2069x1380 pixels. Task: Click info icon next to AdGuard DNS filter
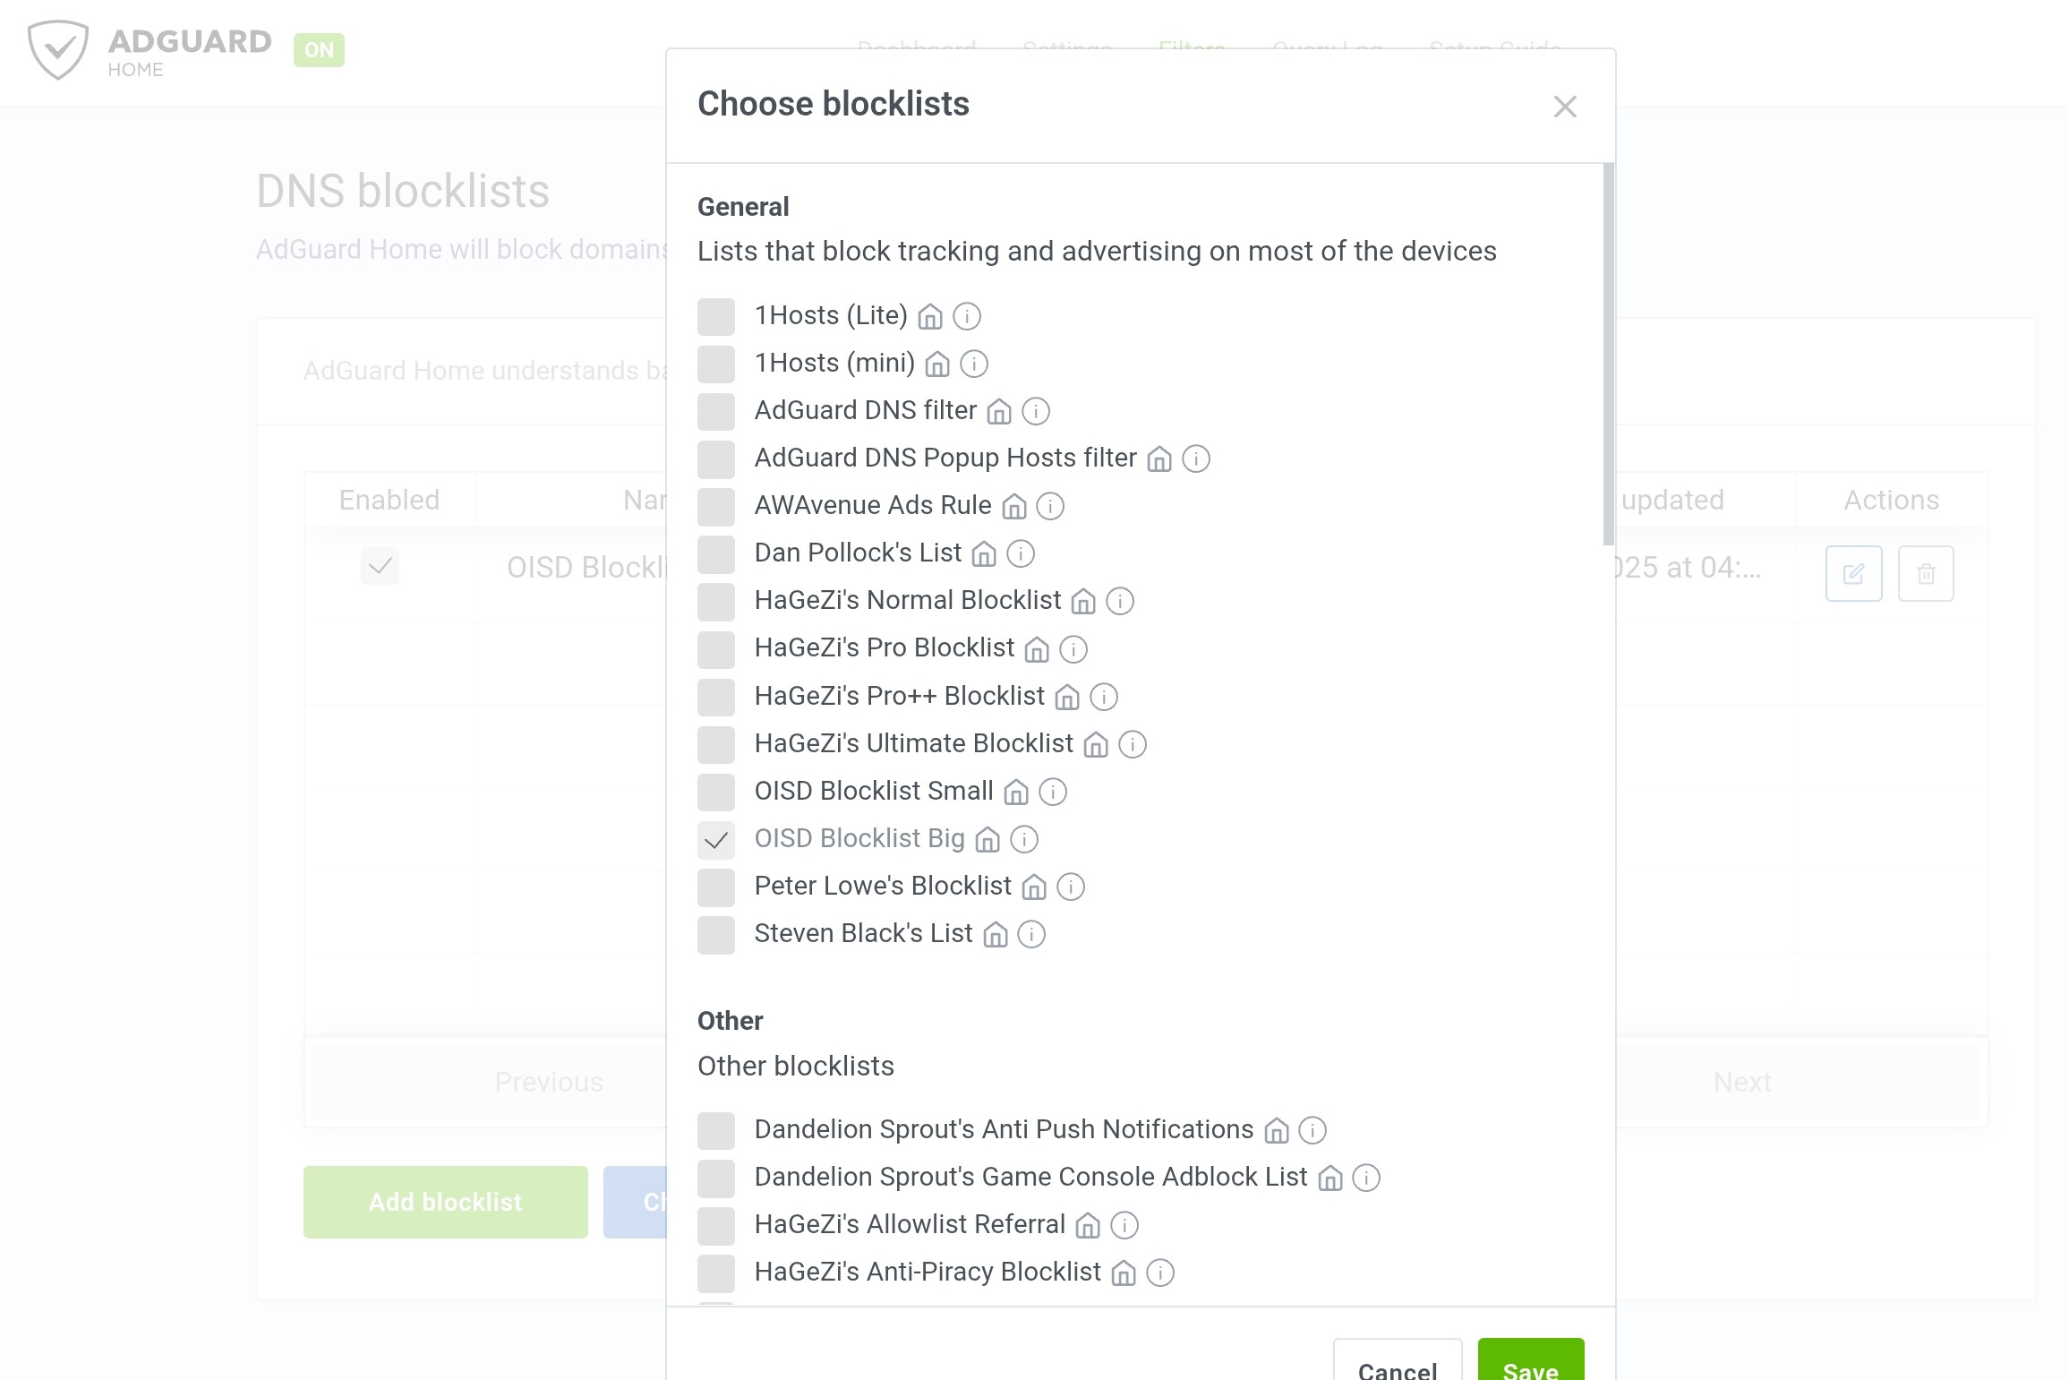pos(1036,411)
